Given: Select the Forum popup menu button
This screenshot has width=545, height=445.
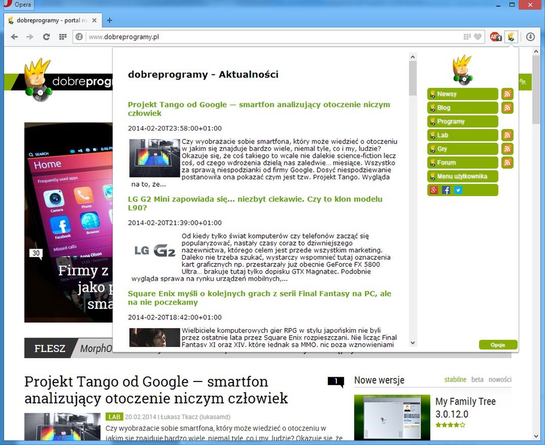Looking at the screenshot, I should pyautogui.click(x=463, y=163).
